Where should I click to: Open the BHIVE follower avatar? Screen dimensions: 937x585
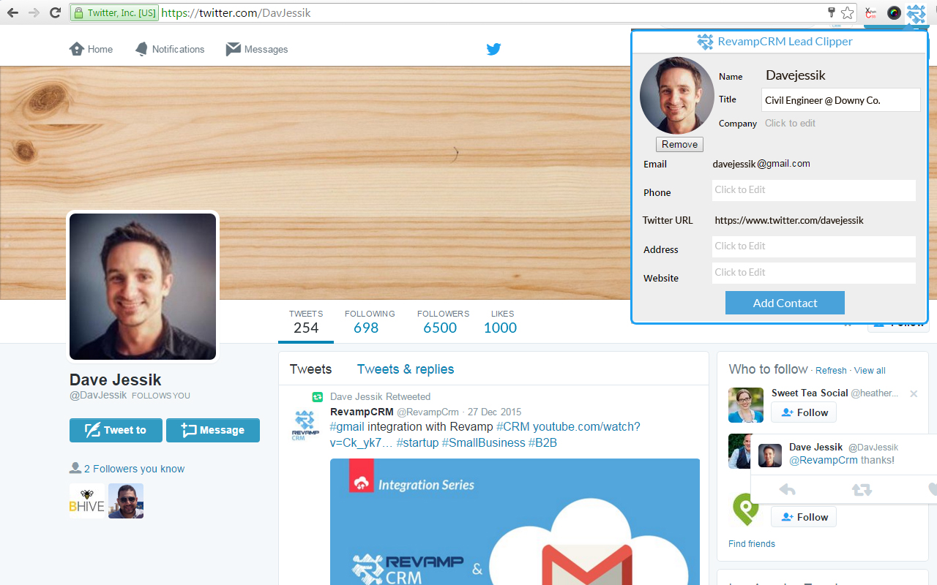pos(87,501)
